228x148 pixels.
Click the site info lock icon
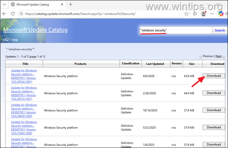[x=21, y=14]
